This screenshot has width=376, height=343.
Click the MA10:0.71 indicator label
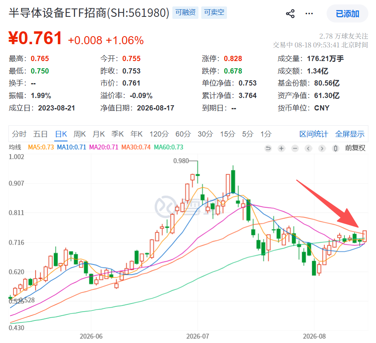coord(72,147)
